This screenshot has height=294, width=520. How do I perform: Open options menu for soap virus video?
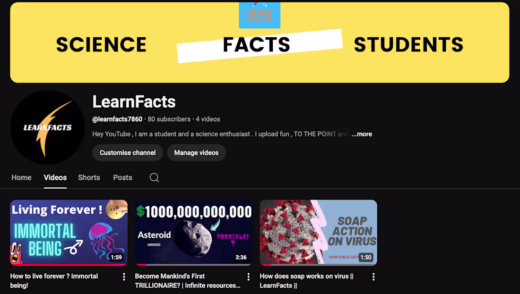(x=373, y=277)
